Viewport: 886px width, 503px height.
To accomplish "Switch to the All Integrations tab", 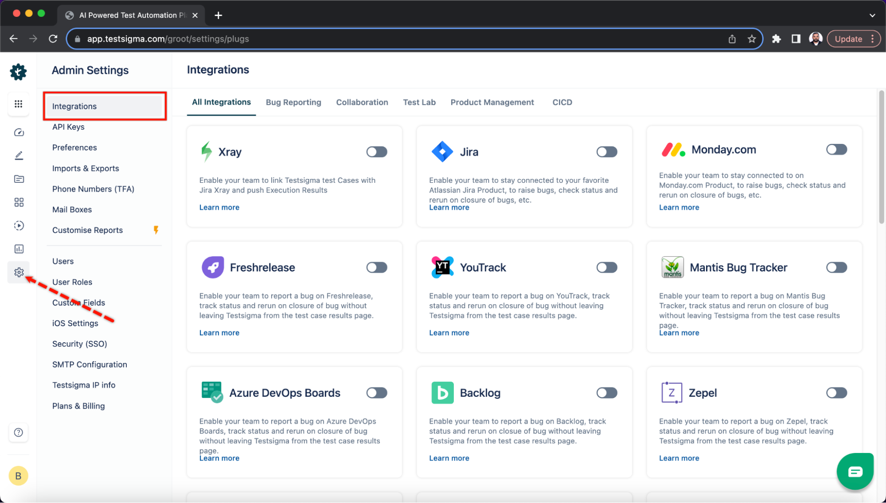I will pos(221,102).
